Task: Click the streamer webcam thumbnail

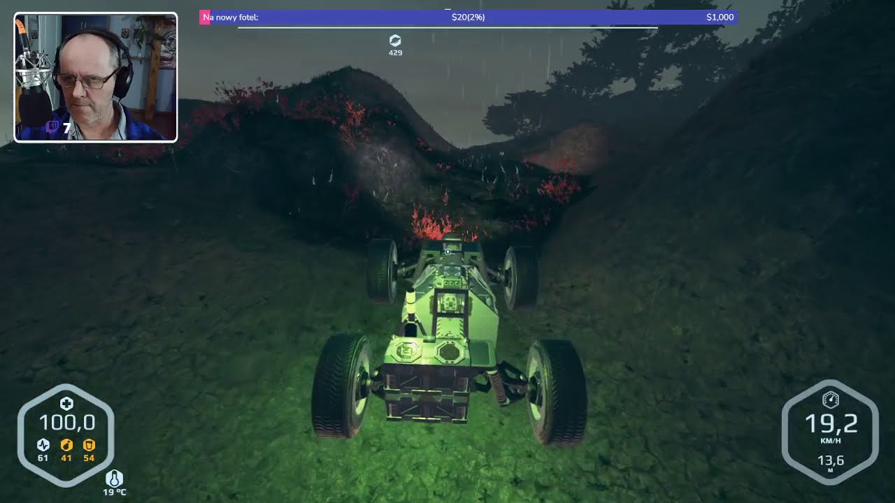Action: (96, 78)
